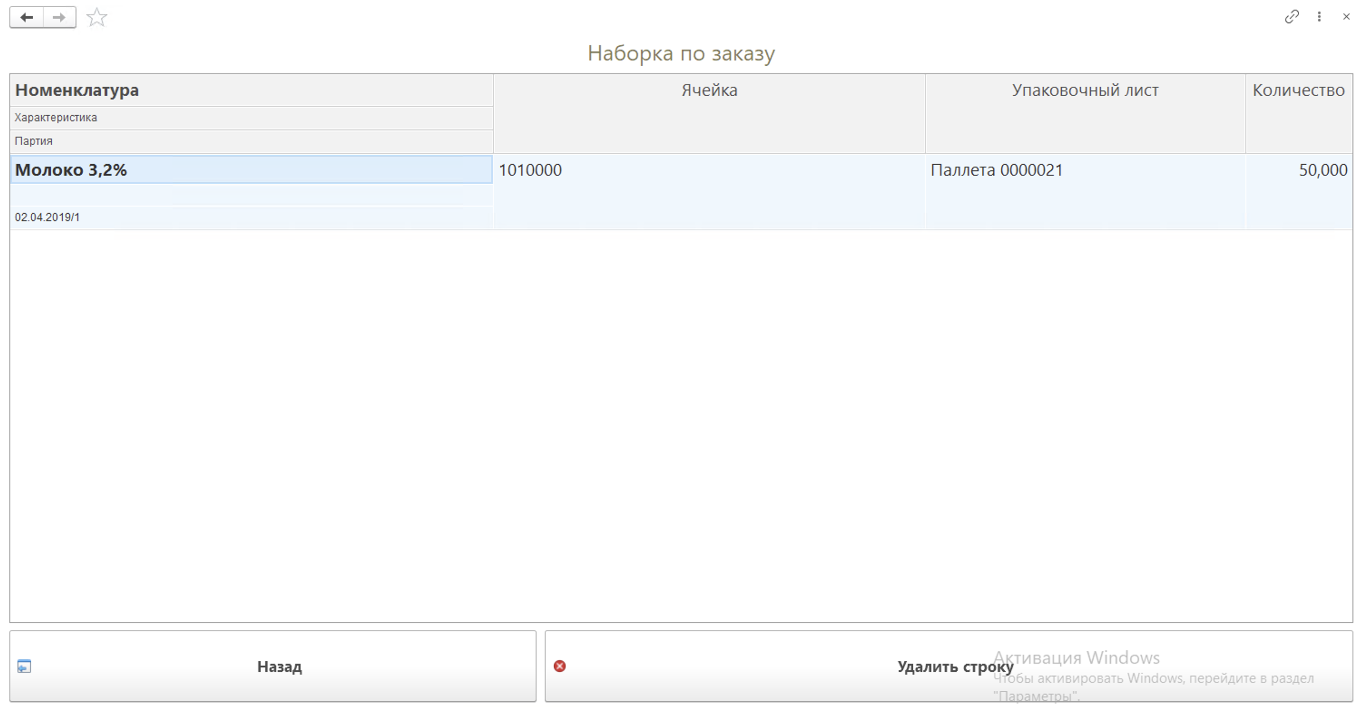Click the batch value 02.04.2019/1

click(x=47, y=217)
